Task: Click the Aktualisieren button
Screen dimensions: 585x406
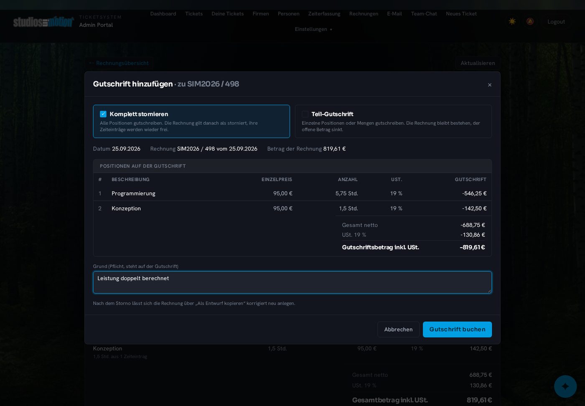Action: point(478,63)
